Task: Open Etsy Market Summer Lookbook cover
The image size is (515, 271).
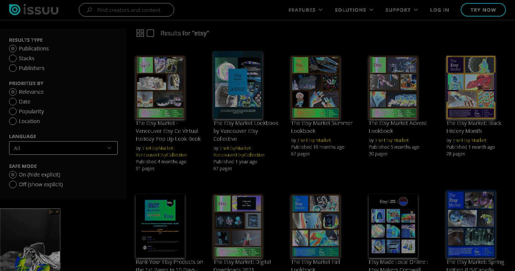Action: (316, 88)
